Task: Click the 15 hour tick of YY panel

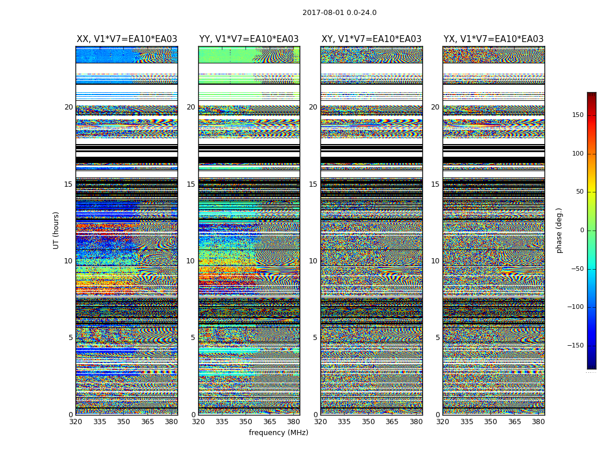Action: point(191,184)
